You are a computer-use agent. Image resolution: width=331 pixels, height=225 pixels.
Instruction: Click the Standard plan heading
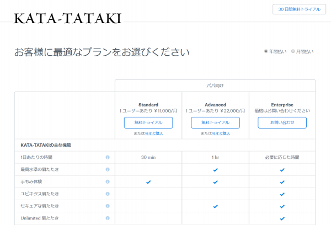click(148, 105)
